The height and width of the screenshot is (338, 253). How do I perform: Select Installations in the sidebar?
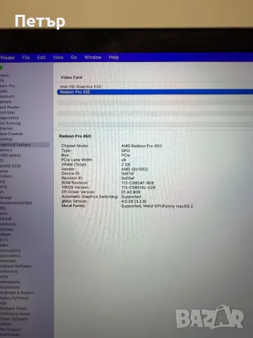tap(10, 287)
